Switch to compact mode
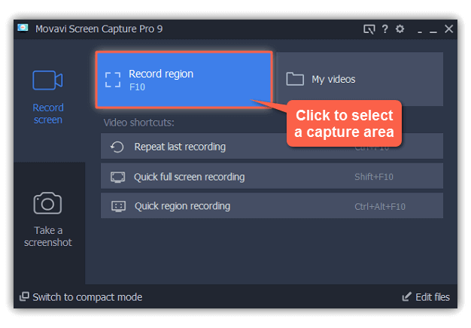Image resolution: width=471 pixels, height=328 pixels. pos(81,297)
